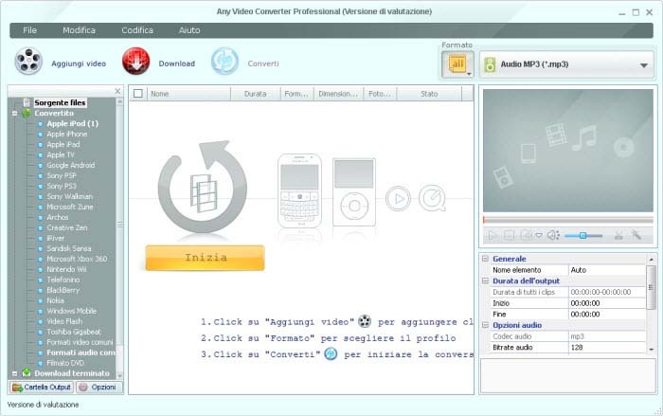
Task: Click the scissors clip icon under preview
Action: [618, 235]
